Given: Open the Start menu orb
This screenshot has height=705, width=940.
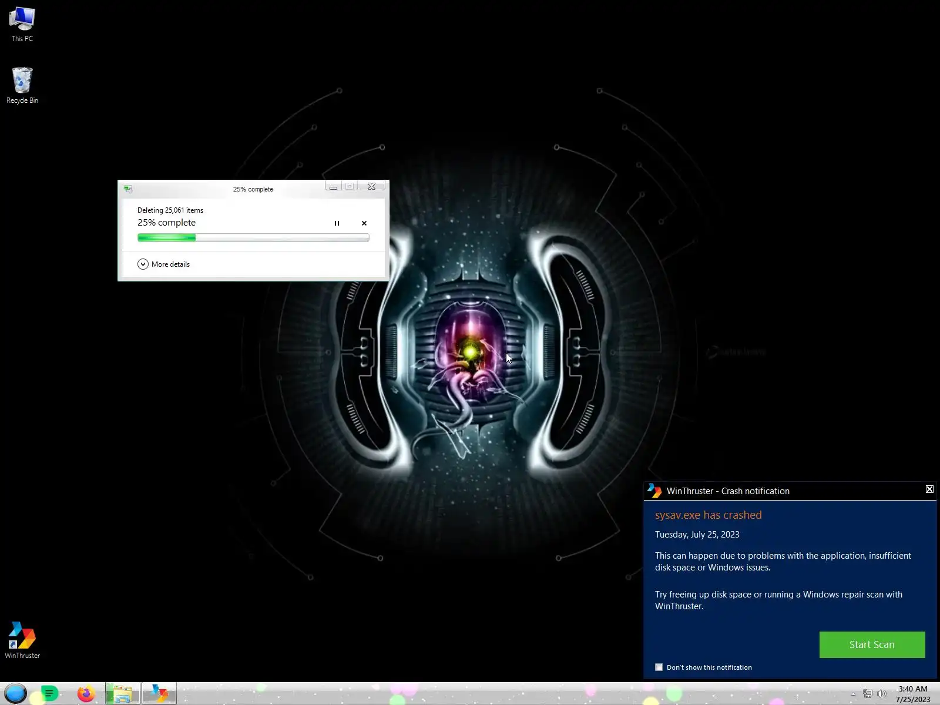Looking at the screenshot, I should tap(16, 693).
